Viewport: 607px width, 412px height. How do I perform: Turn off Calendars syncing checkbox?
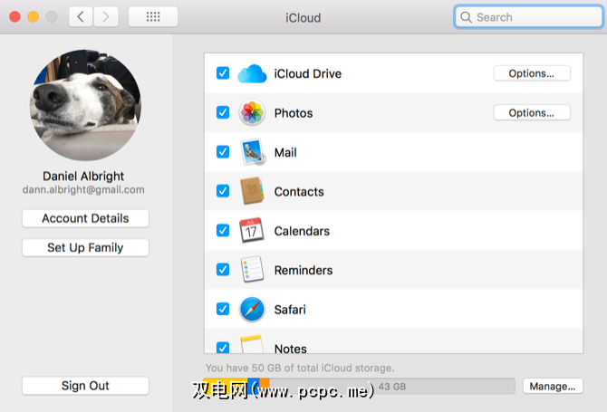coord(223,230)
